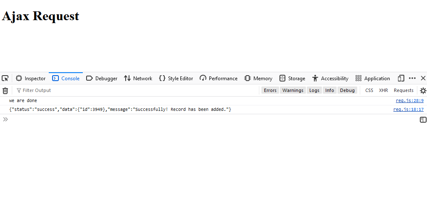Toggle the Errors filter
The image size is (427, 210).
(270, 90)
